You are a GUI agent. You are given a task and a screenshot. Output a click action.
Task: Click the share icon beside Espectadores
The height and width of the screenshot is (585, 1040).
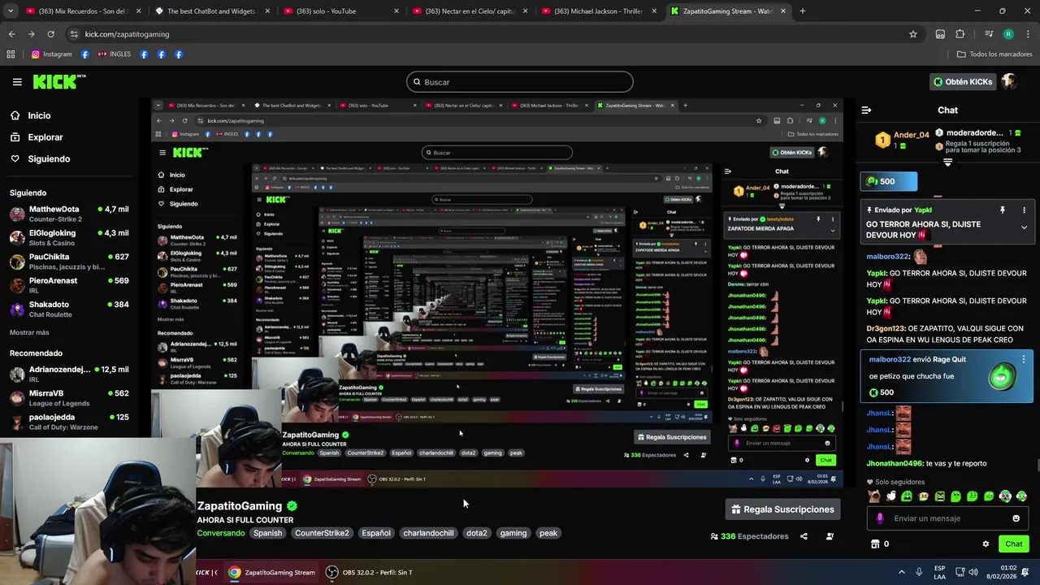pyautogui.click(x=804, y=536)
